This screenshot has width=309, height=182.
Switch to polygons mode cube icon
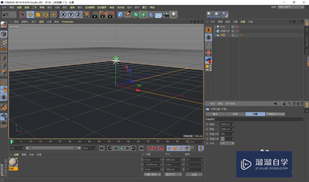pyautogui.click(x=4, y=72)
